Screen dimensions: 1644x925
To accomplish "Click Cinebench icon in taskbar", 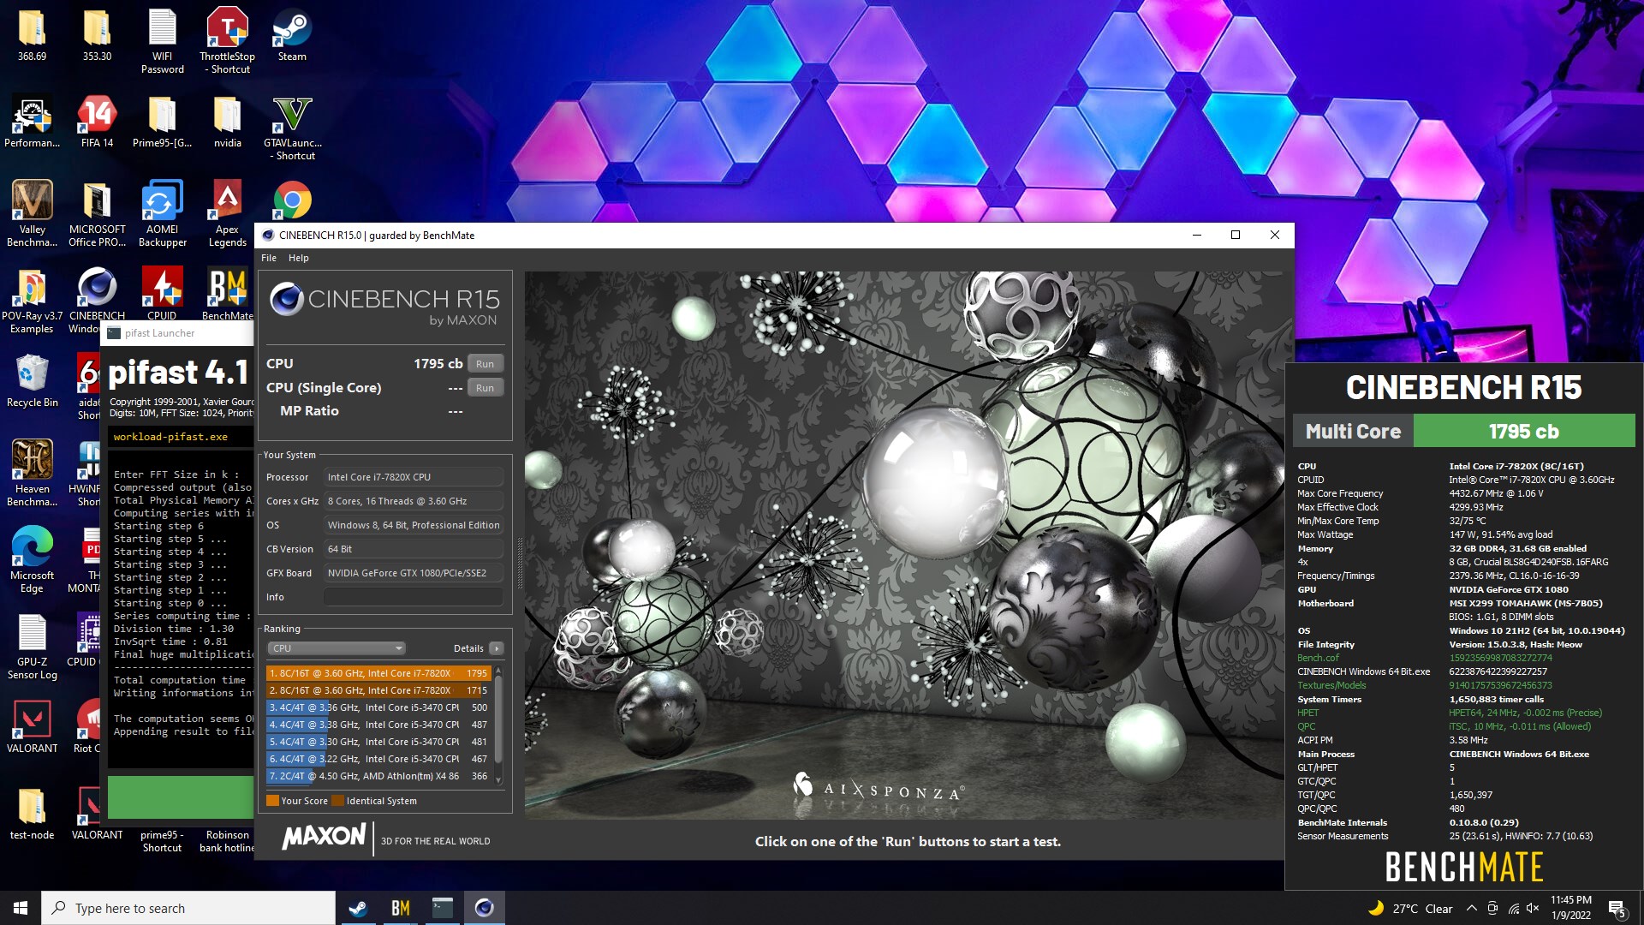I will click(x=484, y=908).
